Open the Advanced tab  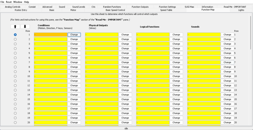(x=47, y=7)
